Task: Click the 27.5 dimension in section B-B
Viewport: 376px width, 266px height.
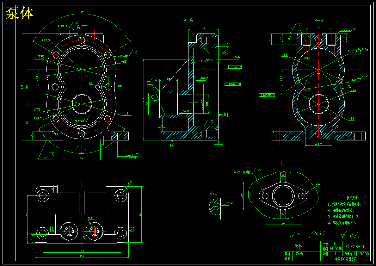Action: point(281,78)
